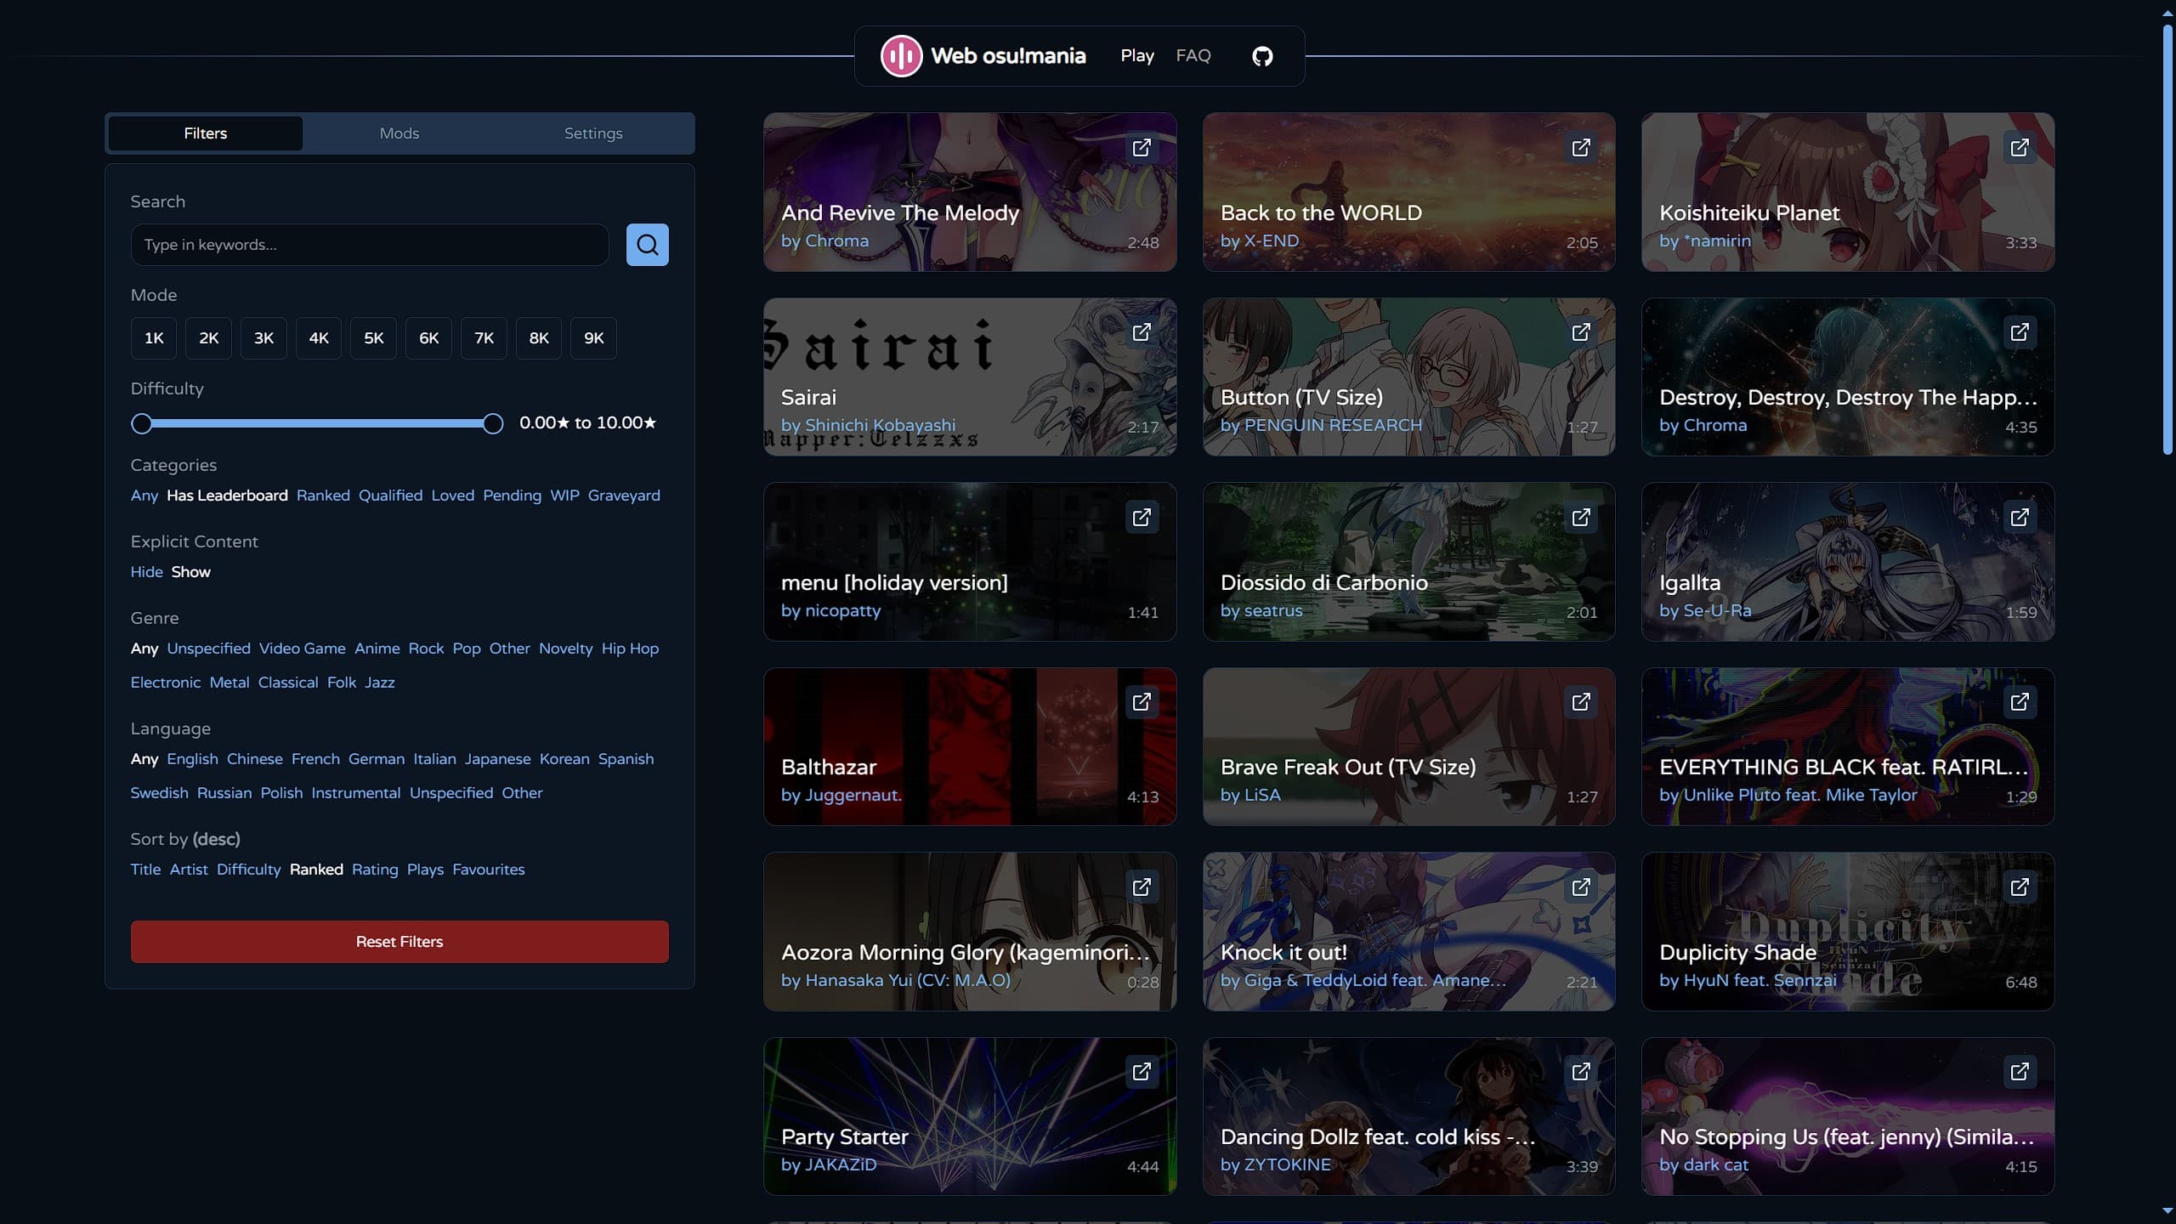Viewport: 2176px width, 1224px height.
Task: Open the Play page in header
Action: (1137, 56)
